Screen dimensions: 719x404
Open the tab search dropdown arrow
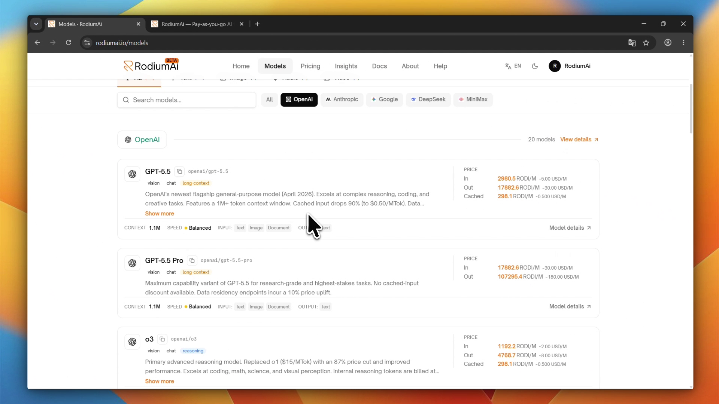[36, 24]
